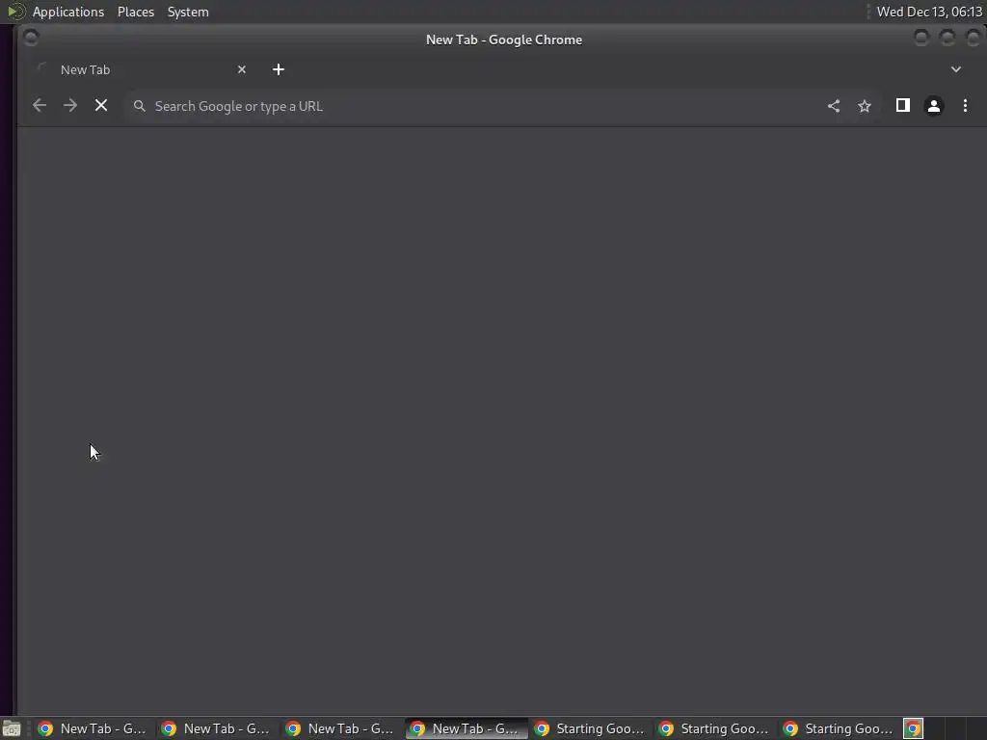This screenshot has height=740, width=987.
Task: Open the Places menu
Action: pyautogui.click(x=136, y=12)
